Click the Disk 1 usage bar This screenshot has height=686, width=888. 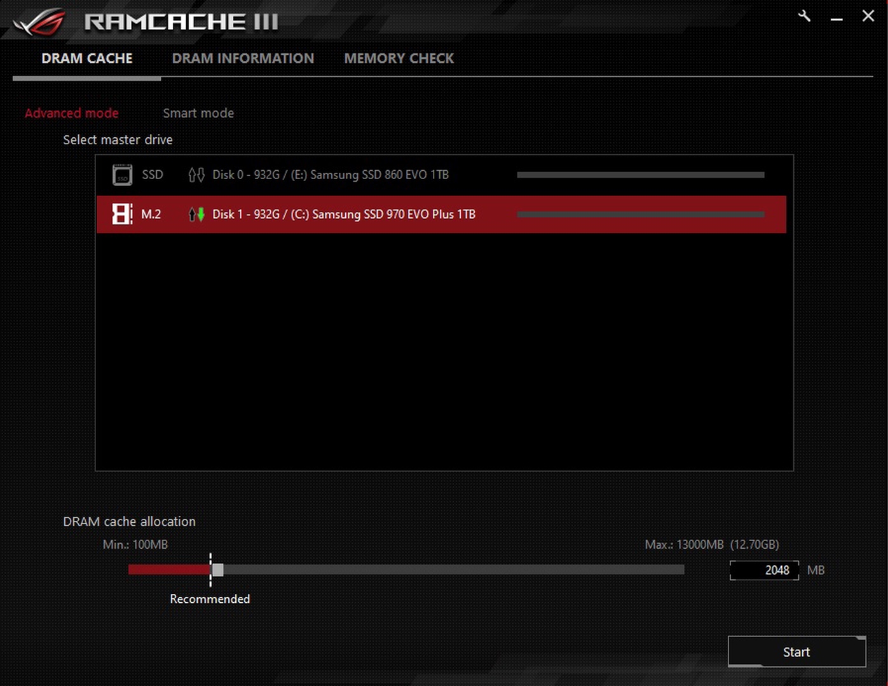641,214
